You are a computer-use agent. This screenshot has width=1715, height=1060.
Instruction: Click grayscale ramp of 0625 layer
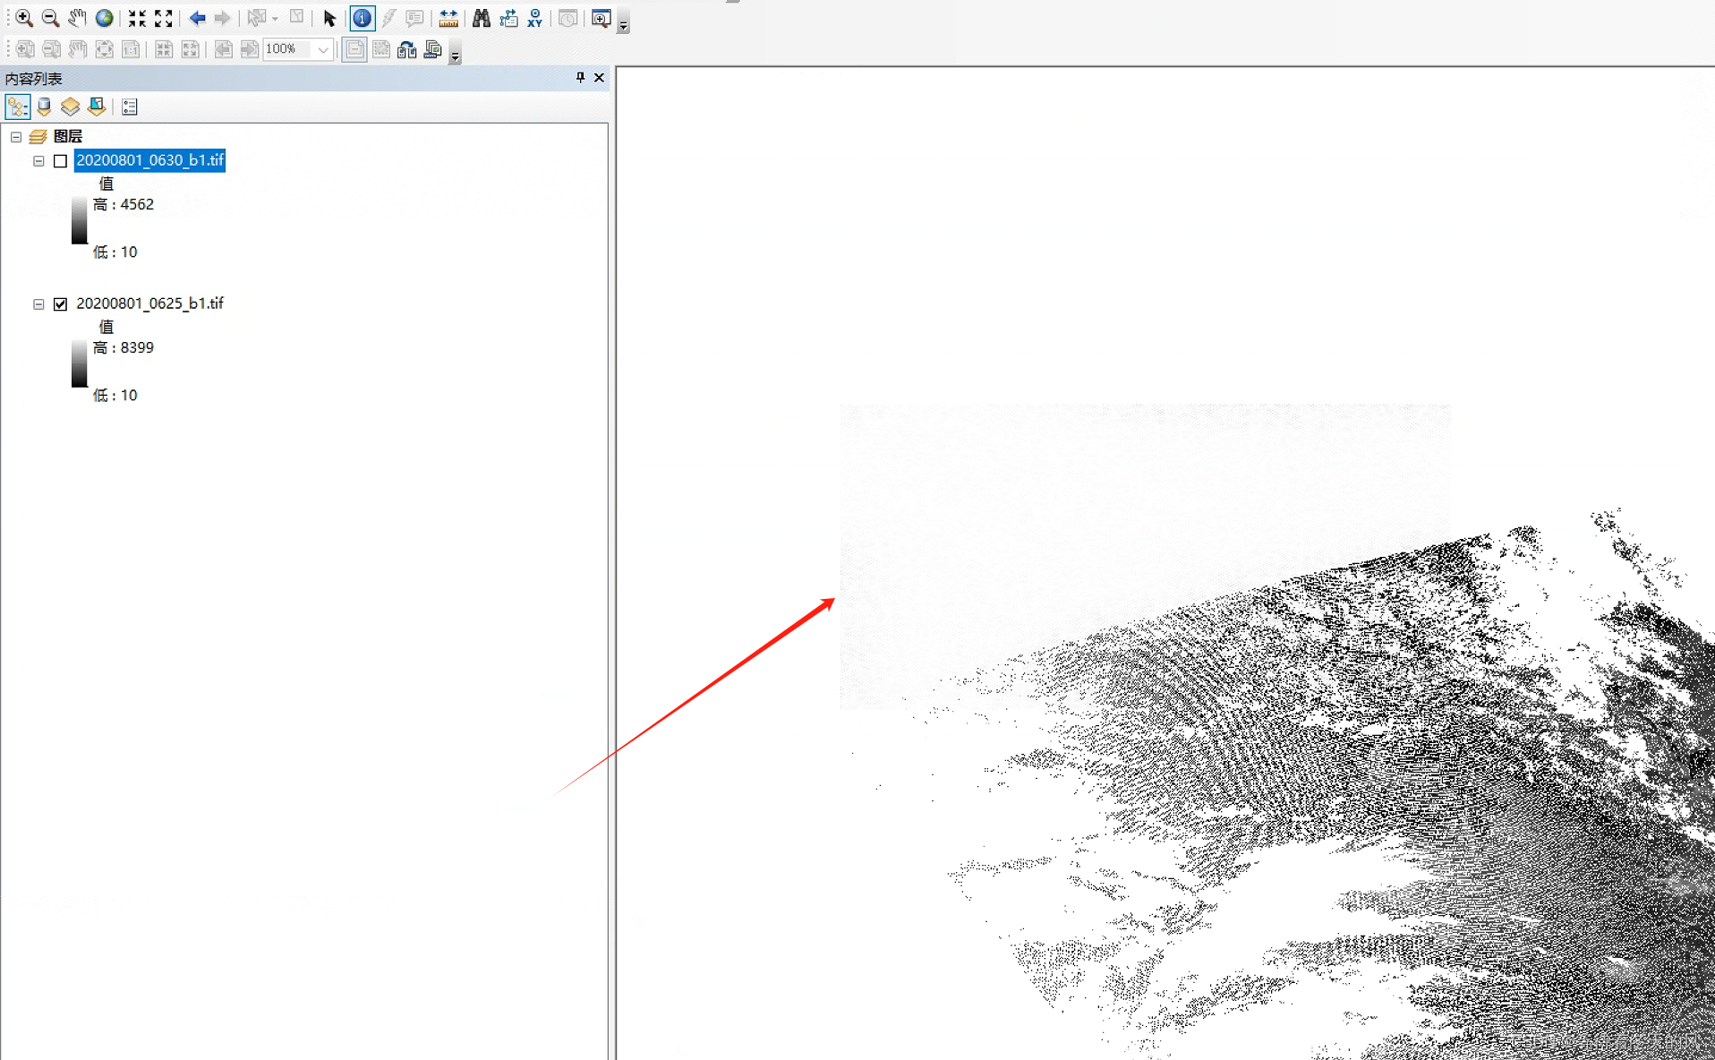pyautogui.click(x=80, y=363)
